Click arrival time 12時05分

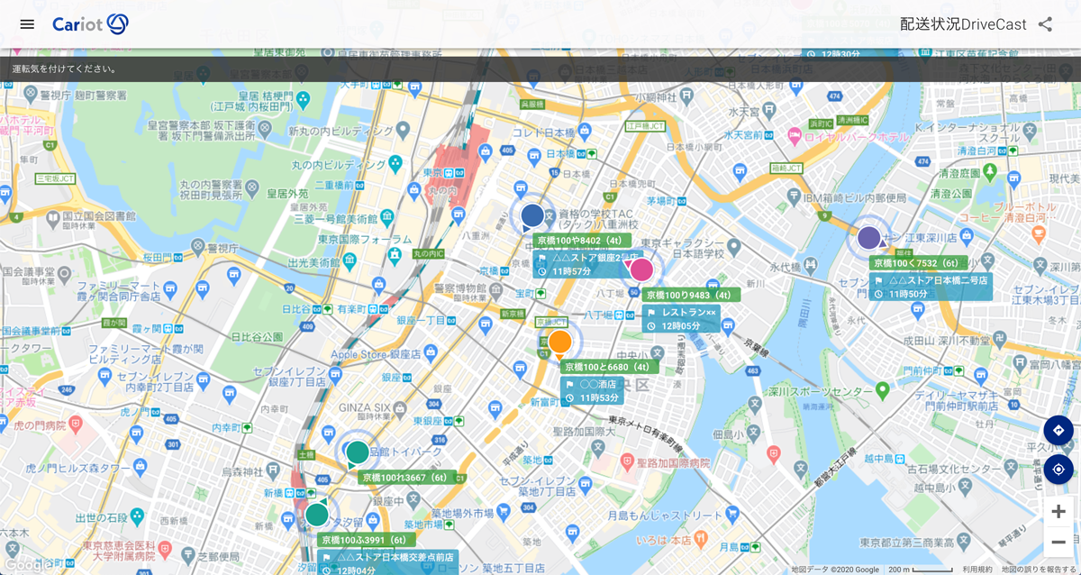[681, 325]
